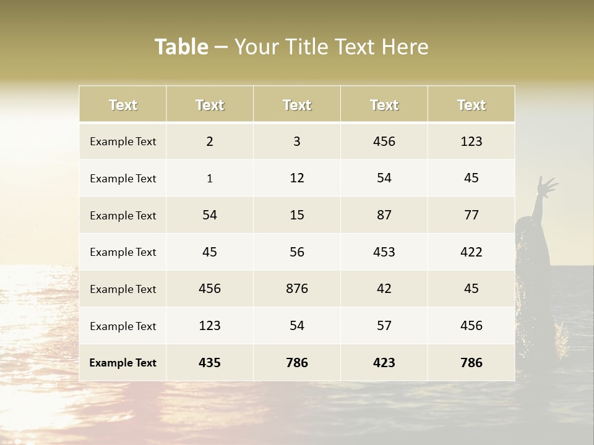Viewport: 594px width, 445px height.
Task: Select the last 'Text' header cell
Action: click(471, 104)
